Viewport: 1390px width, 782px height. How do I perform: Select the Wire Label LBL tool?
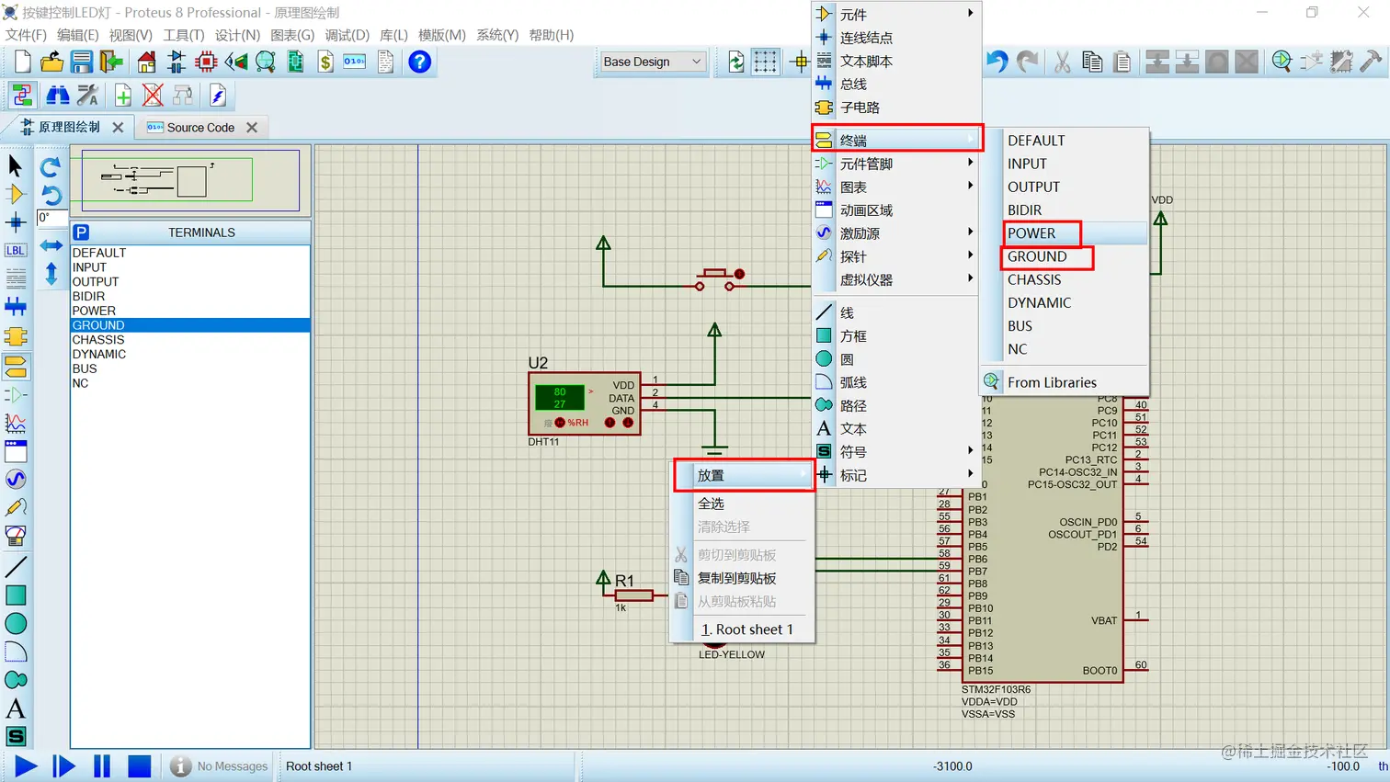pos(16,250)
